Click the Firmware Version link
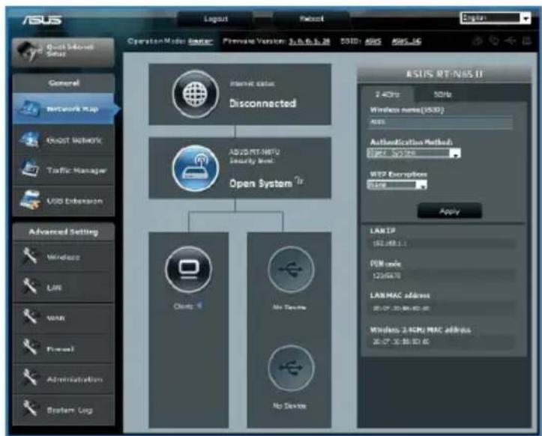Image resolution: width=542 pixels, height=436 pixels. (310, 41)
